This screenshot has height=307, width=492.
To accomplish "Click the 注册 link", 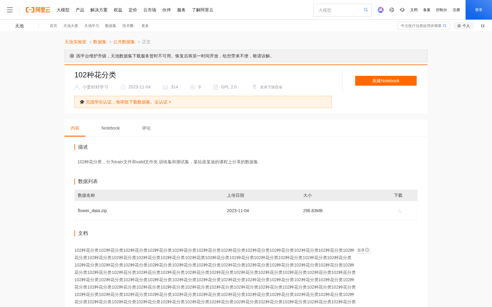I will pyautogui.click(x=456, y=10).
